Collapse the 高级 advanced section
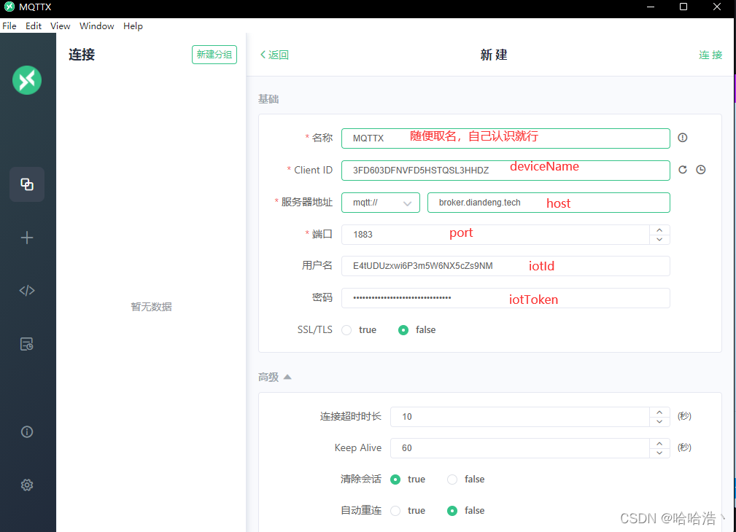Viewport: 736px width, 532px height. point(274,378)
